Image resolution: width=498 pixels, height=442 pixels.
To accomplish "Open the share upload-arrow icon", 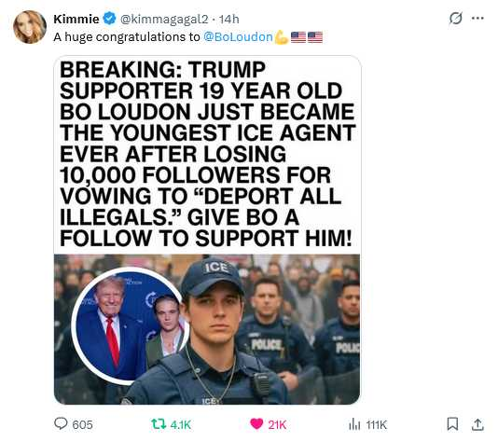I will coord(477,424).
